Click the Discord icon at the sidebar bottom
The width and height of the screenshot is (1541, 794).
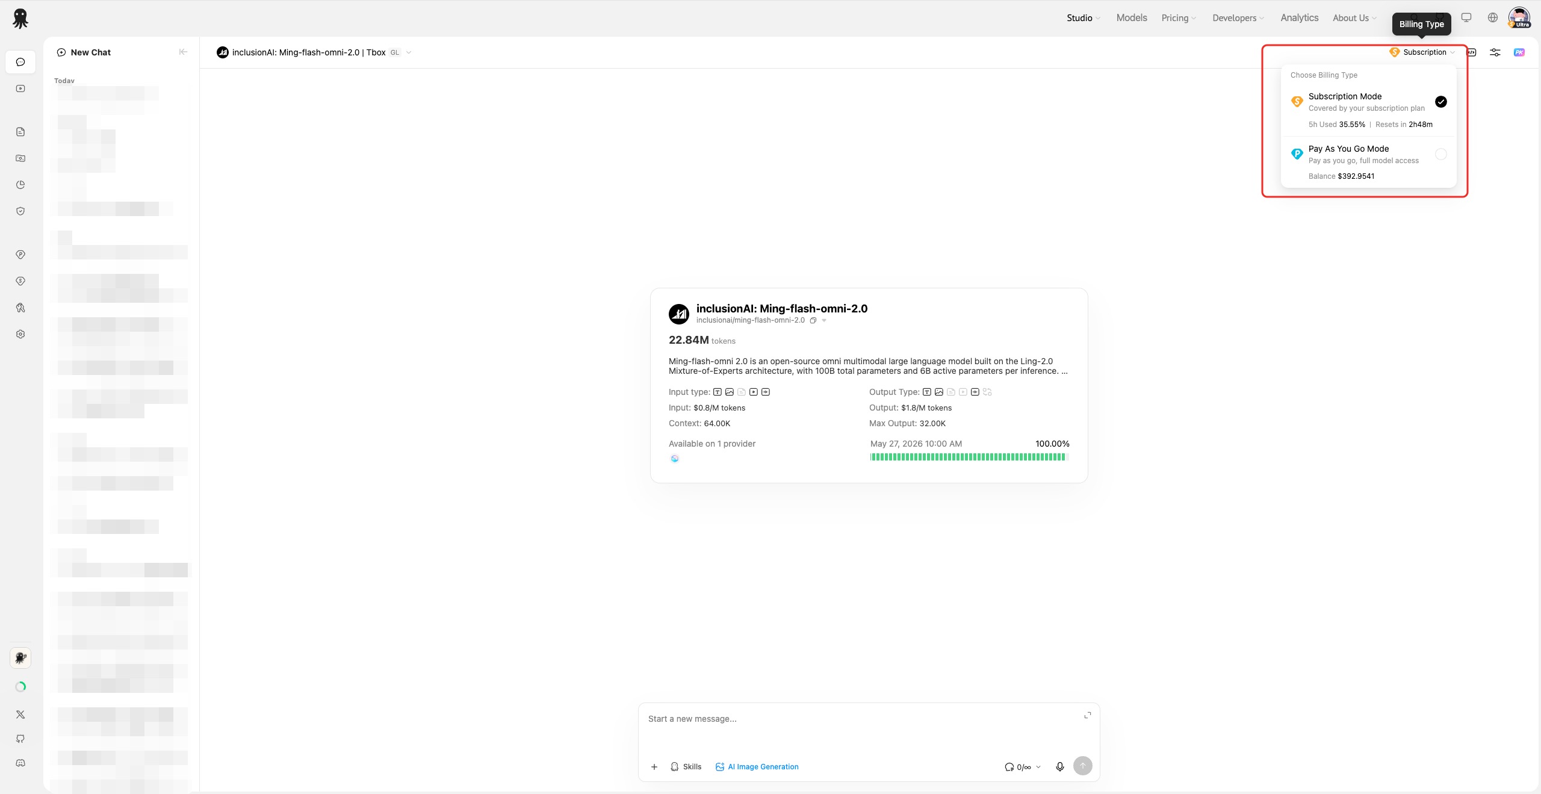point(20,763)
